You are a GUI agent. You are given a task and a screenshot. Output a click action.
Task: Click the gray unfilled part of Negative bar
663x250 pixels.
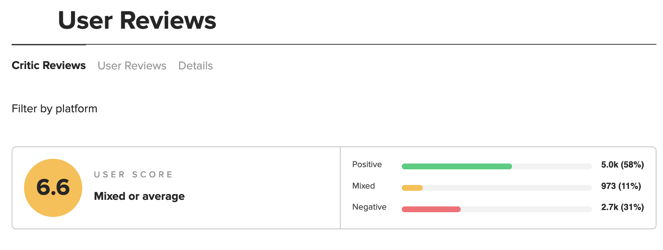pos(526,209)
